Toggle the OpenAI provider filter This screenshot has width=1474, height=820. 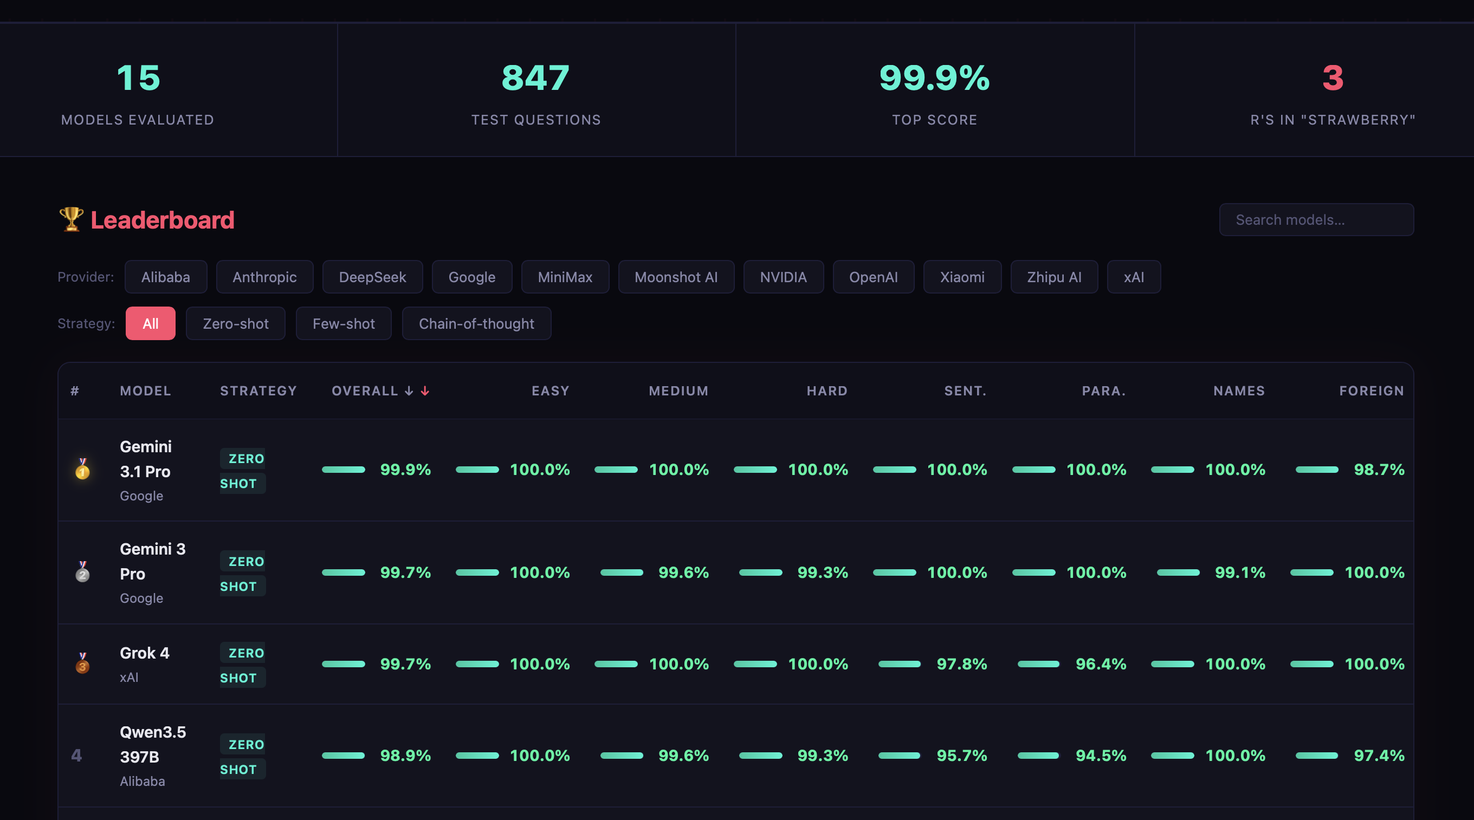[x=873, y=277]
